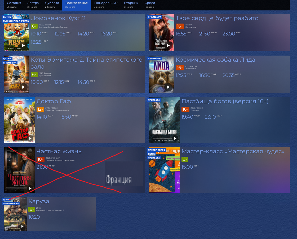Play trailer for Частная жизнь
Viewport: 297px width, 239px height.
(x=30, y=188)
